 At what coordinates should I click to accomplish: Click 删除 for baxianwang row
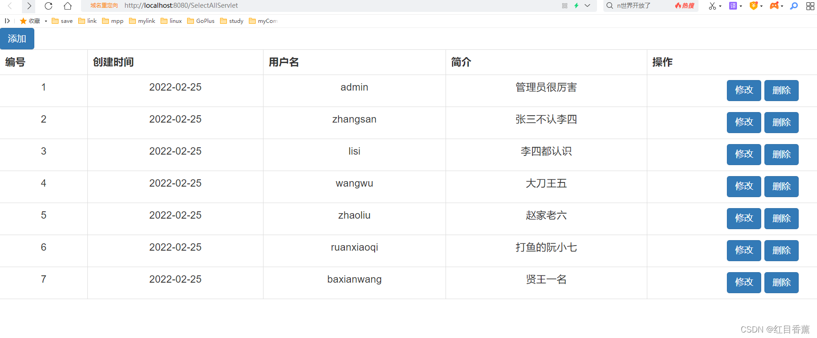point(781,283)
